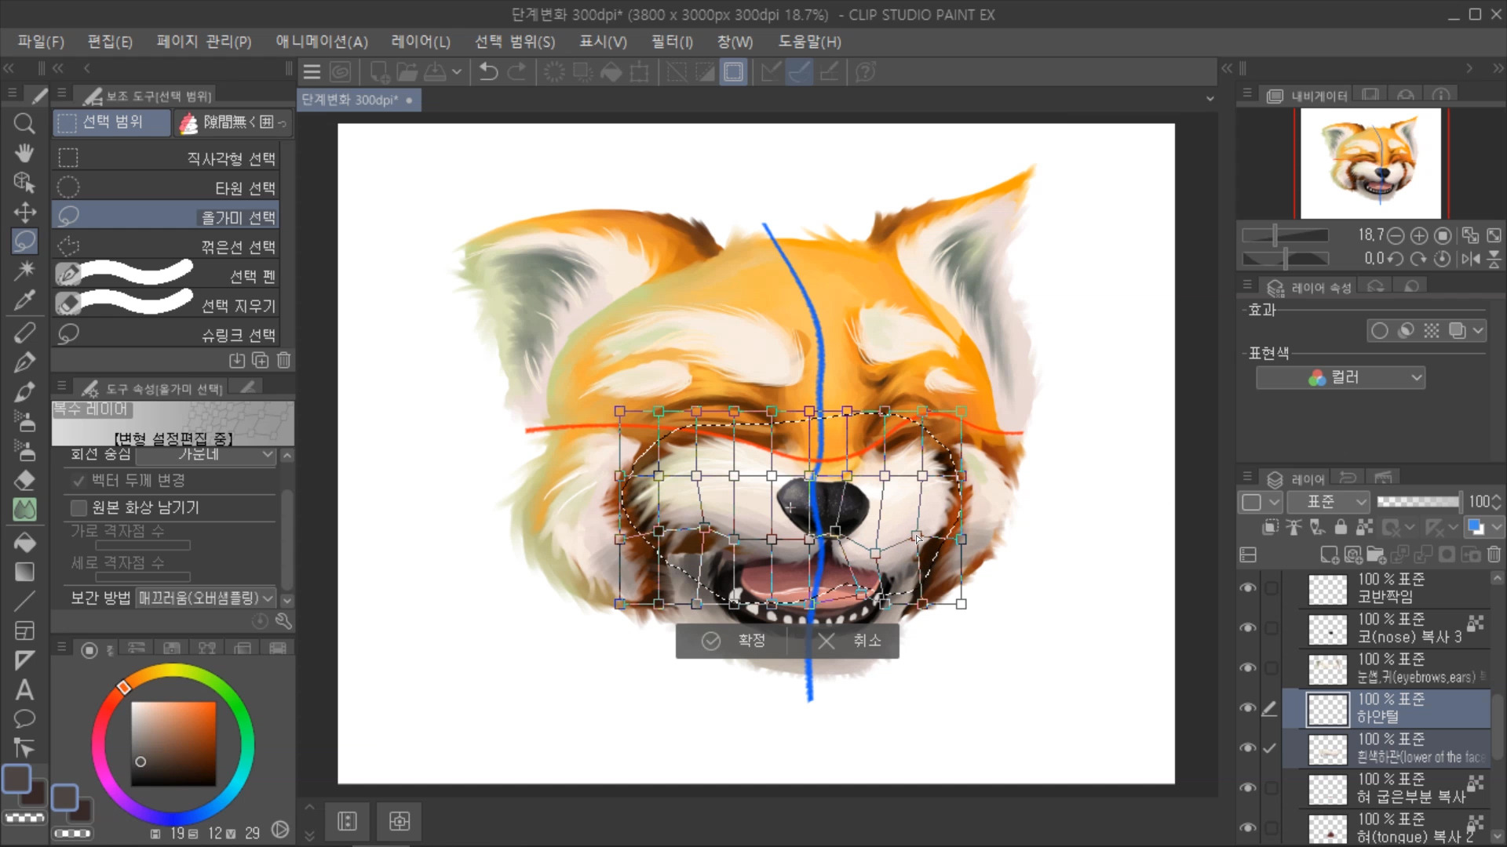1507x847 pixels.
Task: Click the delete layer trash icon
Action: pos(1494,555)
